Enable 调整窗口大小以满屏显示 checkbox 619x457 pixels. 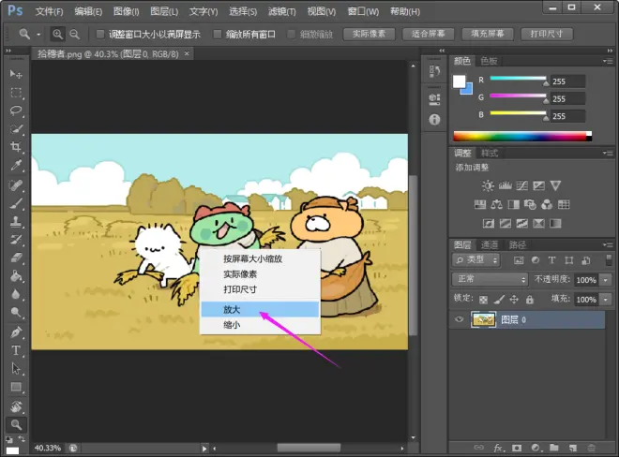[100, 35]
